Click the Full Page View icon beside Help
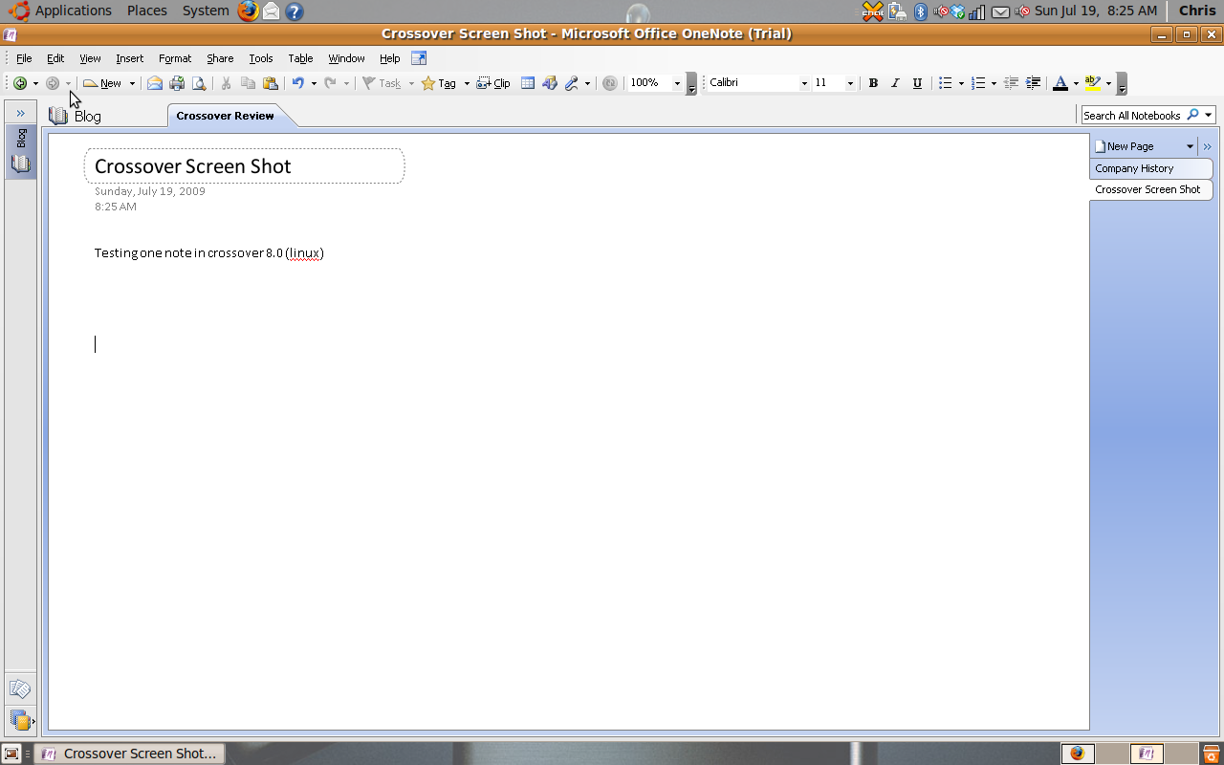 (x=418, y=58)
